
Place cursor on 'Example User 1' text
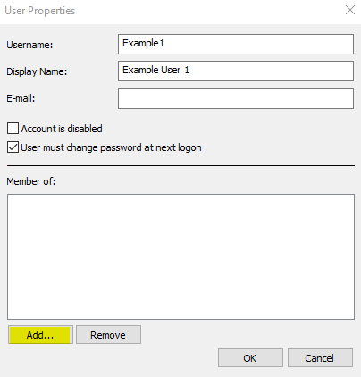[155, 70]
